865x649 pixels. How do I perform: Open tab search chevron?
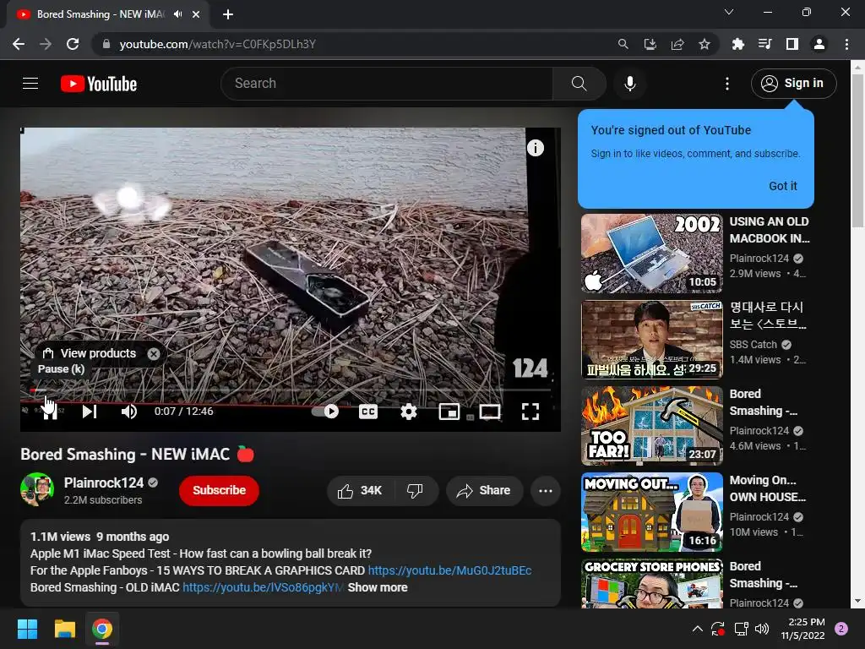[x=729, y=12]
